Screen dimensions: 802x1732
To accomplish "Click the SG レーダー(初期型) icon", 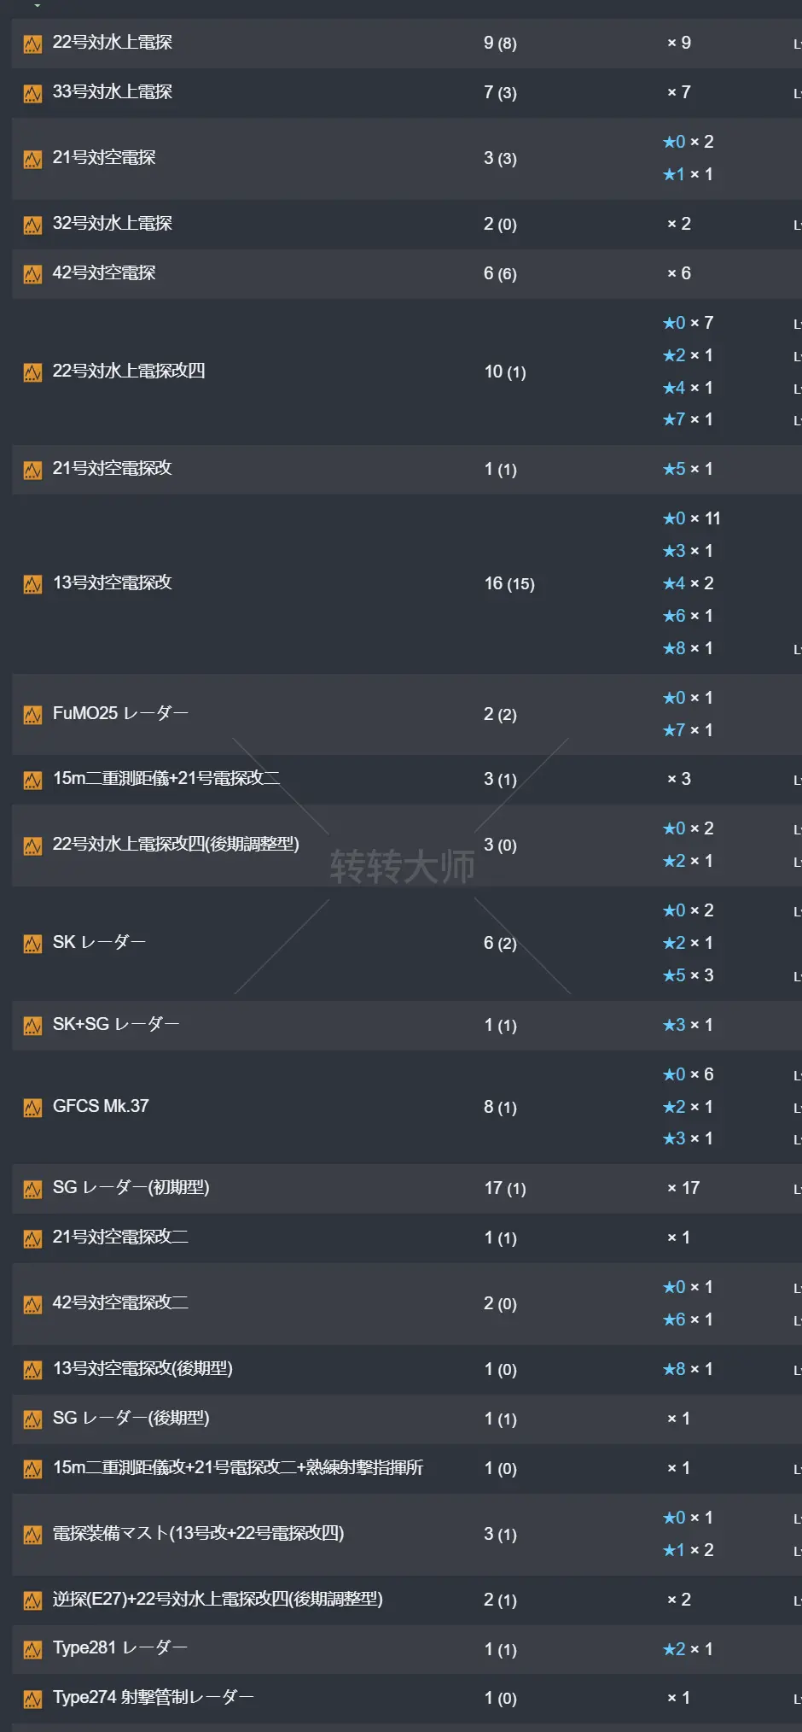I will click(x=33, y=1187).
